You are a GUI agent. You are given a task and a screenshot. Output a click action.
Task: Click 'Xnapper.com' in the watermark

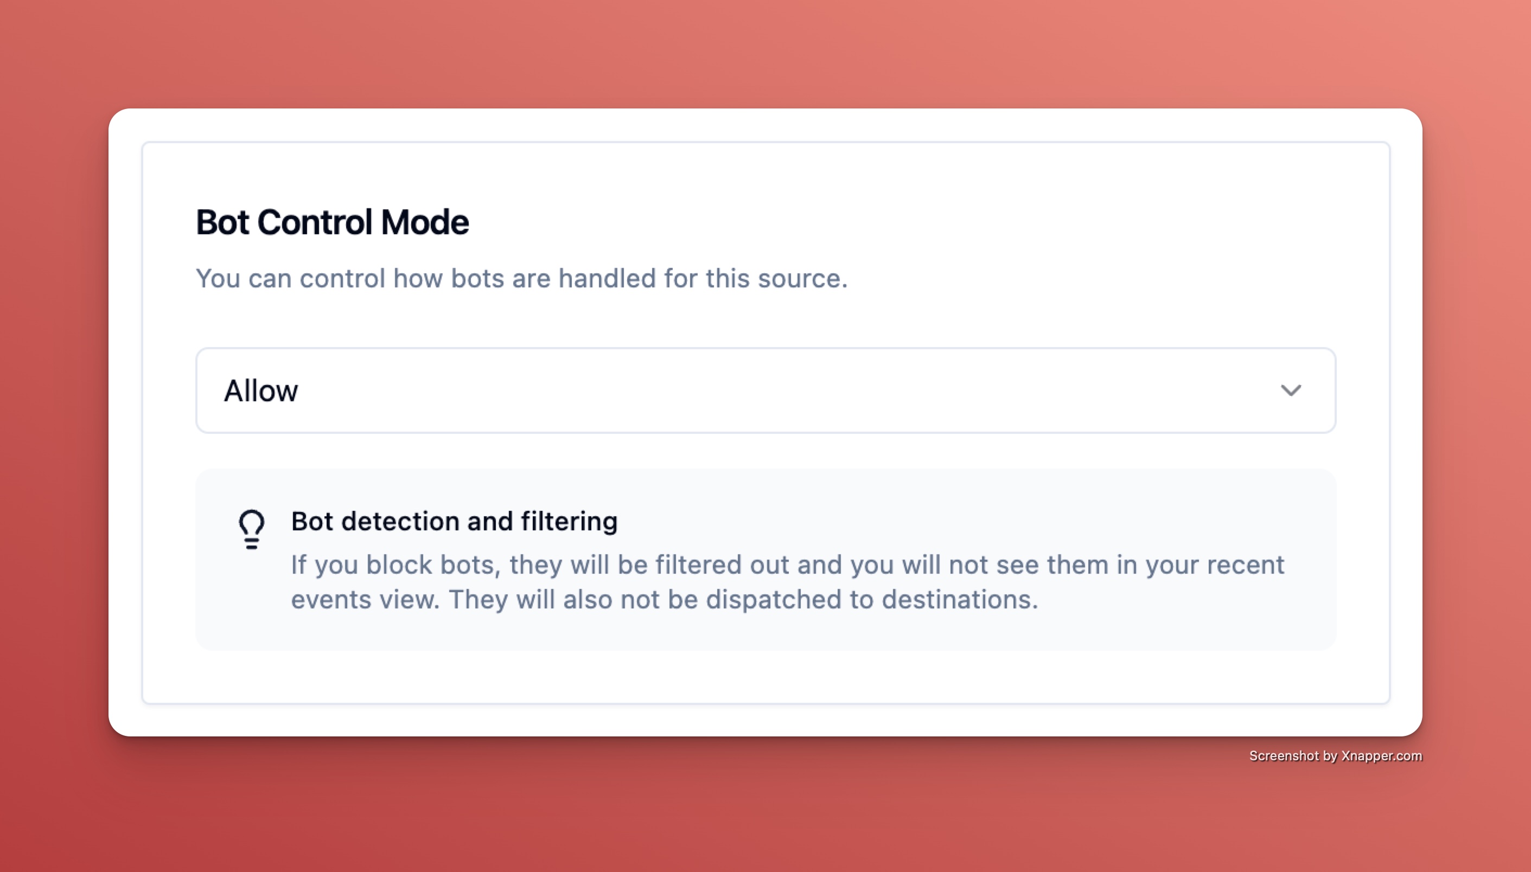[1381, 756]
